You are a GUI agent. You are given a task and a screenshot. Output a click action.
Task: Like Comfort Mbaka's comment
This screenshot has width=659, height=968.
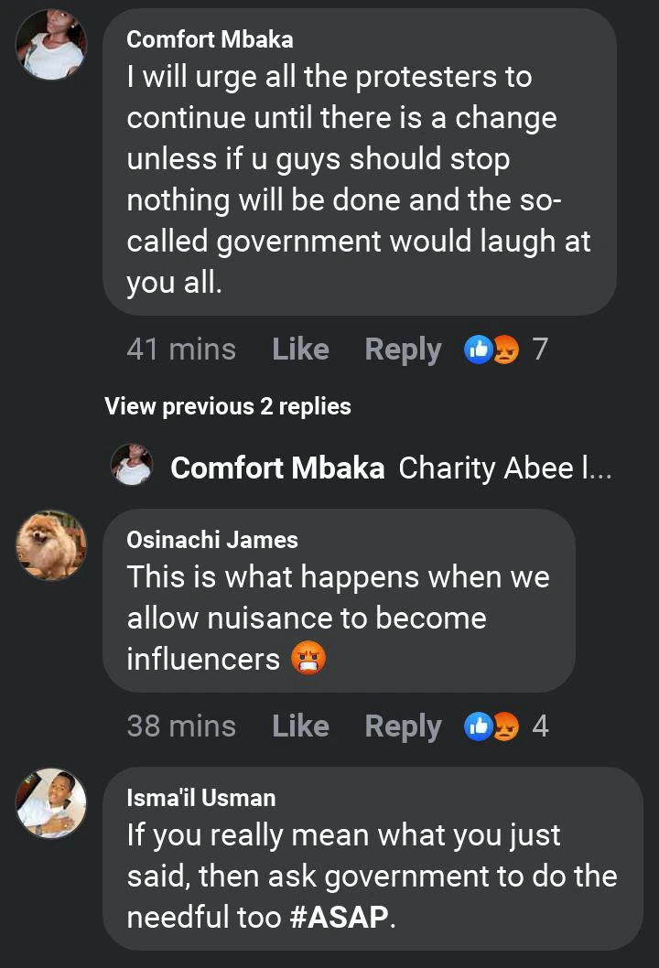pos(300,349)
